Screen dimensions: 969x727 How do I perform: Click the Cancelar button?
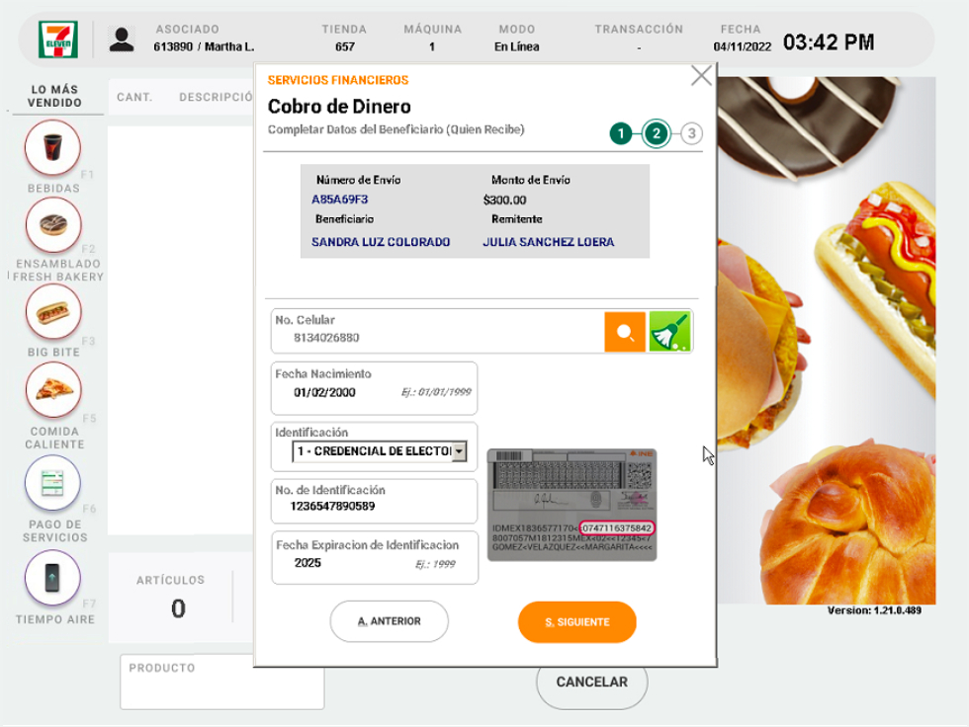tap(591, 682)
